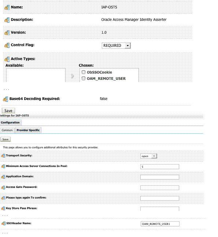Click Save below Base64 Decoding Required
This screenshot has height=237, width=218.
pyautogui.click(x=8, y=111)
